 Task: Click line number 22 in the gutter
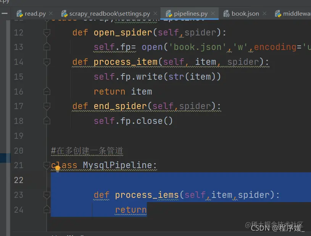19,180
